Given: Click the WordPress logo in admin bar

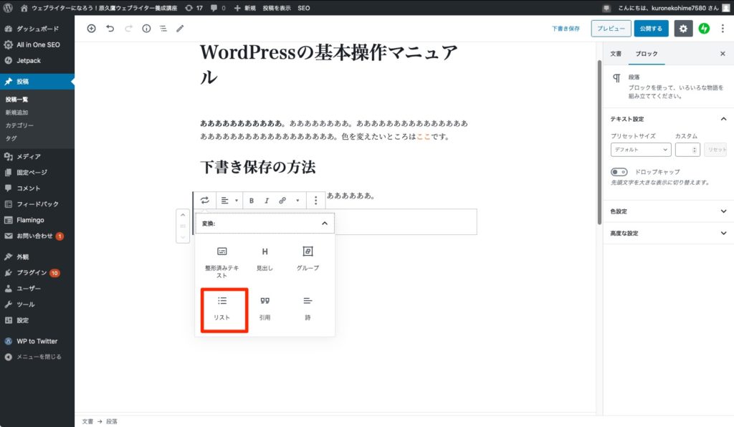Looking at the screenshot, I should tap(8, 8).
